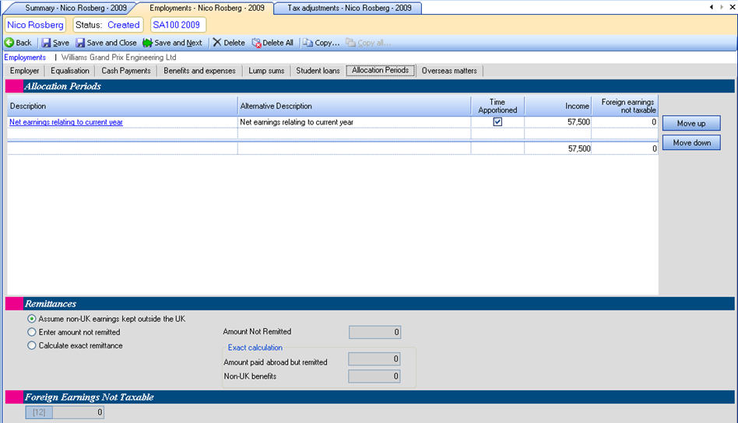Select the Allocation Periods tab
Viewport: 738px width, 423px height.
coord(381,71)
